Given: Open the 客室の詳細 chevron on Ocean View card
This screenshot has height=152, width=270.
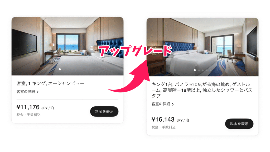Looking at the screenshot, I should 38,92.
